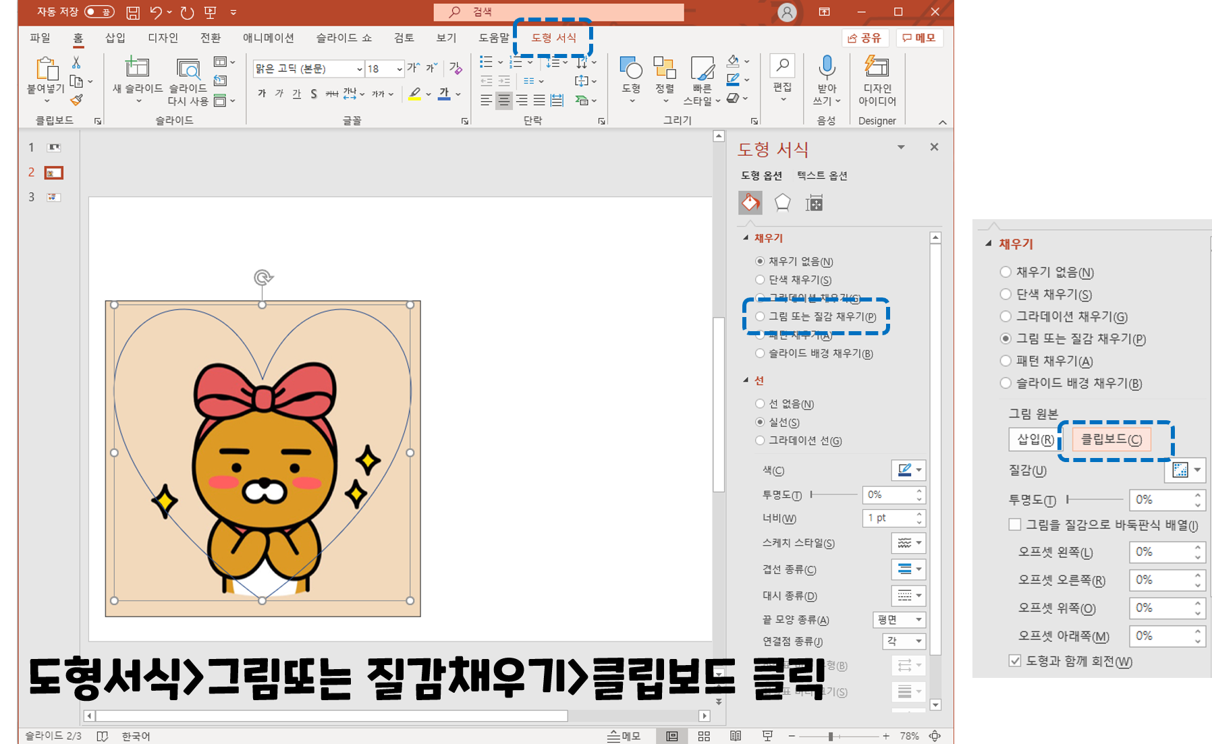Select 실선(S) radio button
Image resolution: width=1212 pixels, height=744 pixels.
(760, 422)
